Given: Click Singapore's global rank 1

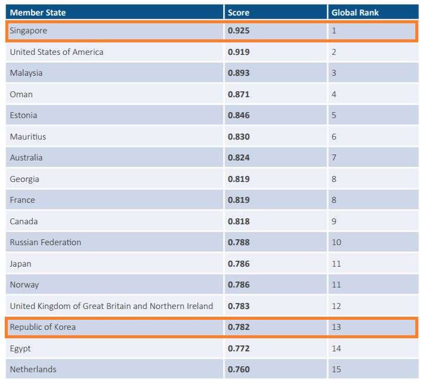Looking at the screenshot, I should 334,30.
